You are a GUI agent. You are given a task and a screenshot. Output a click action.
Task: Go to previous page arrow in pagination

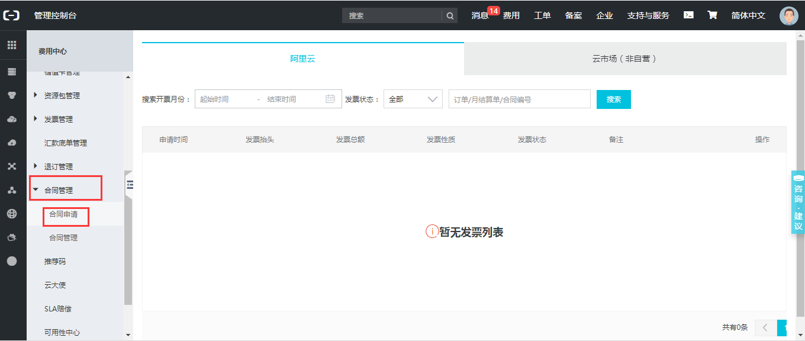tap(765, 327)
